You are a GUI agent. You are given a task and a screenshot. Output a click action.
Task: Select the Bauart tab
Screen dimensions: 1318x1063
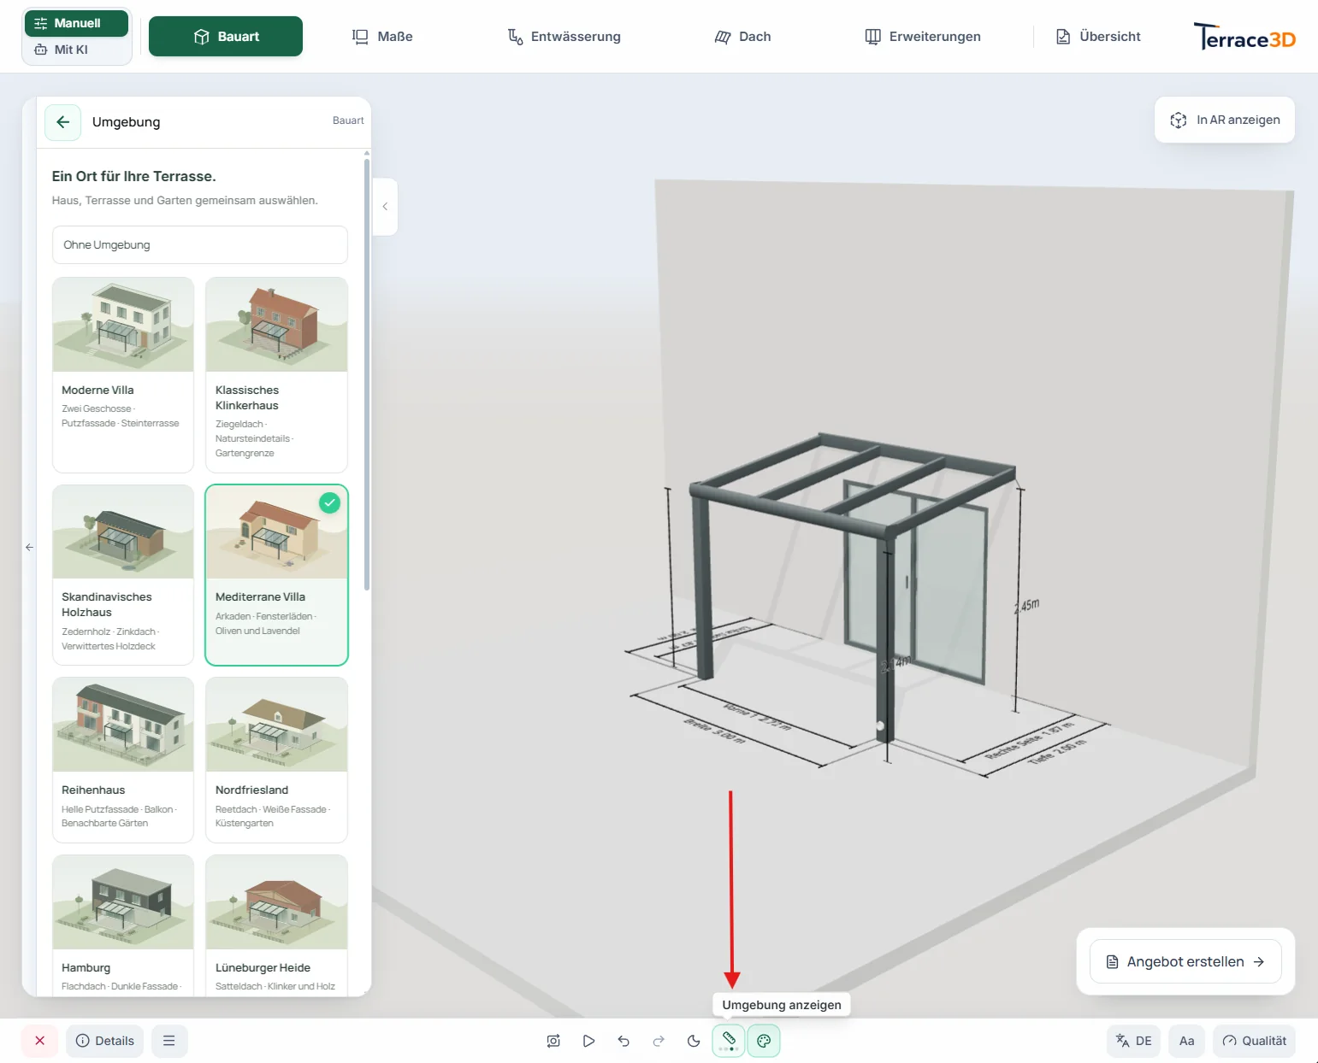click(226, 37)
